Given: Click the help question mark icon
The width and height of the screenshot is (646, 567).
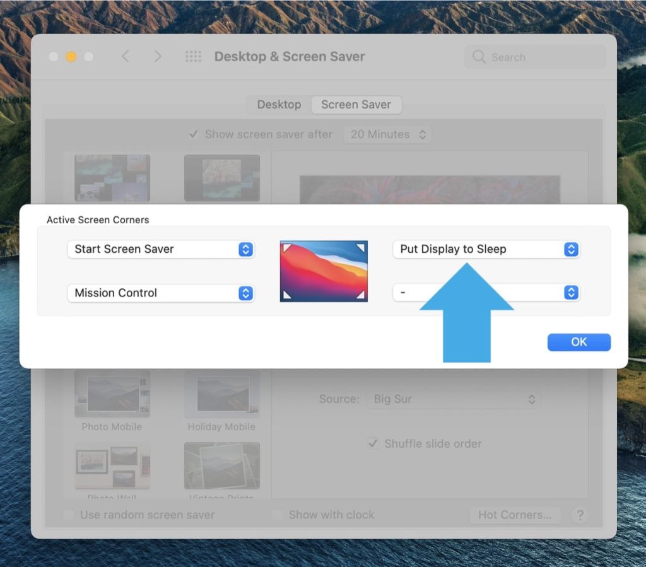Looking at the screenshot, I should pos(580,515).
